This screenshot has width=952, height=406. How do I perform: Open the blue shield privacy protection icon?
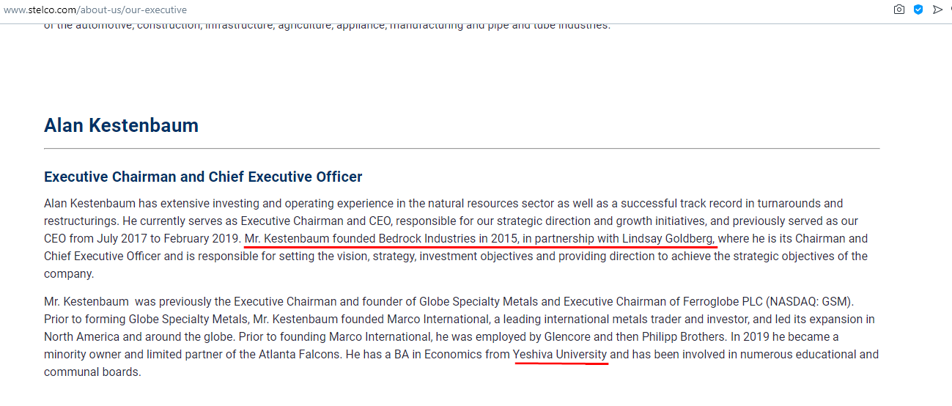pyautogui.click(x=918, y=10)
